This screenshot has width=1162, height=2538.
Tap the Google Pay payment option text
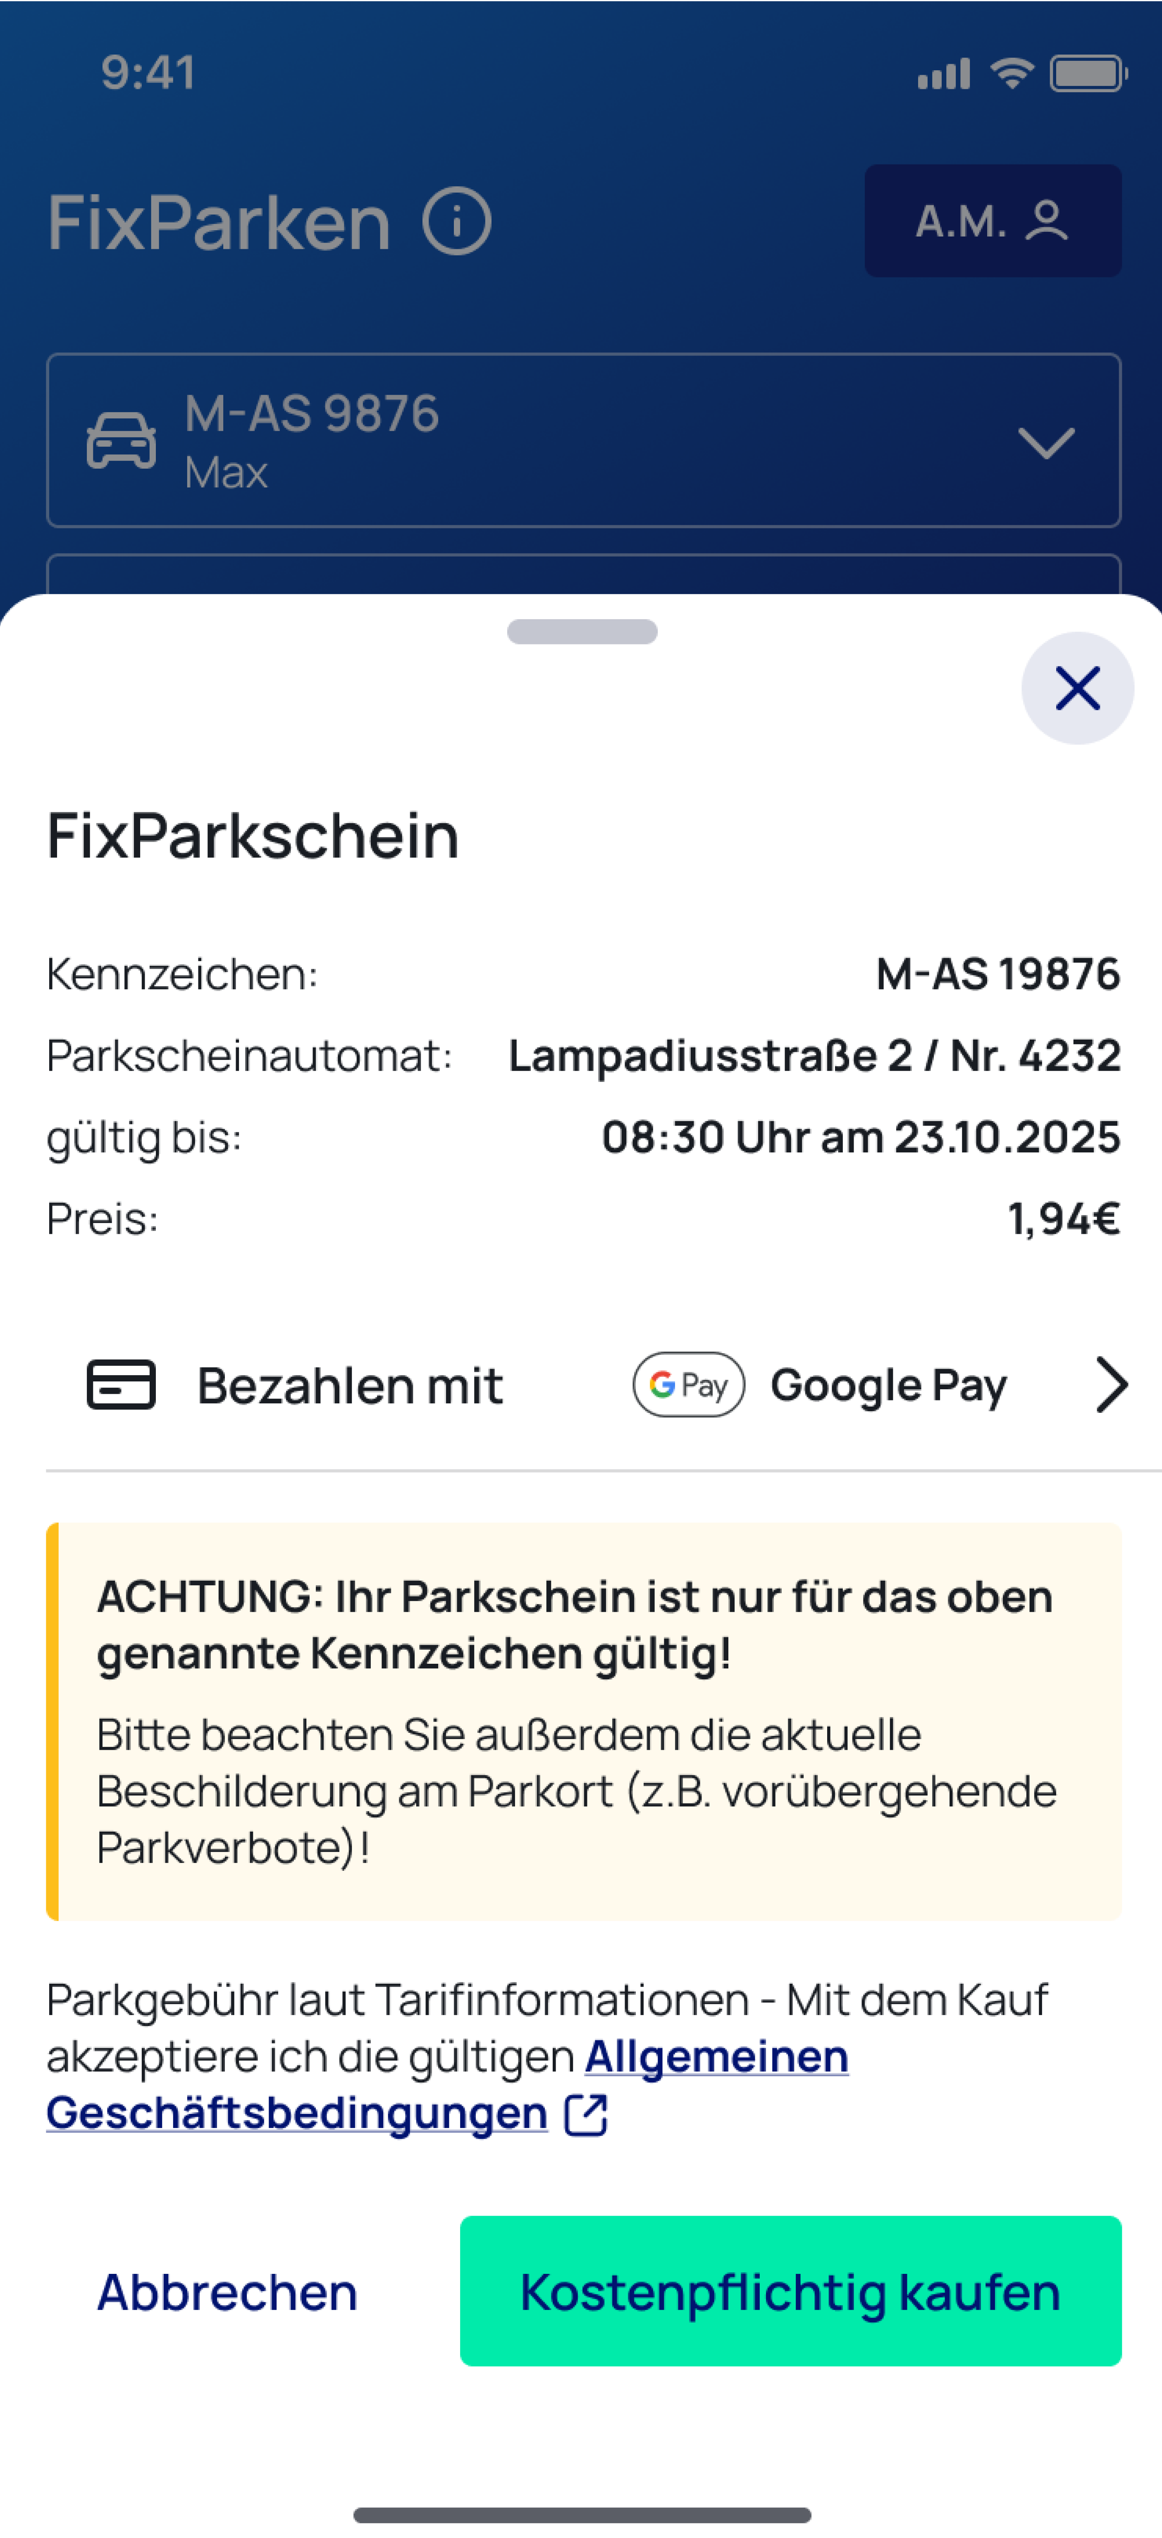coord(888,1385)
